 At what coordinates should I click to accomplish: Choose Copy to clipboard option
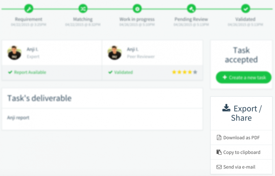241,152
